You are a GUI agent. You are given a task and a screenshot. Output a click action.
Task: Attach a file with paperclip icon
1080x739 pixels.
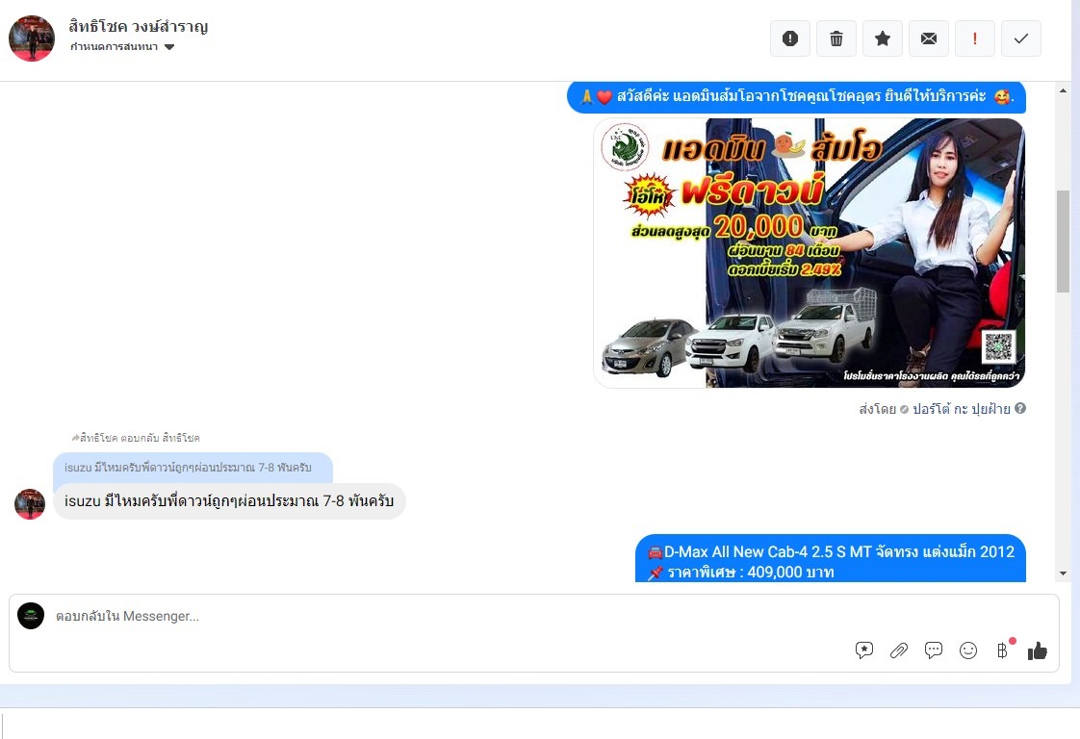[x=899, y=650]
